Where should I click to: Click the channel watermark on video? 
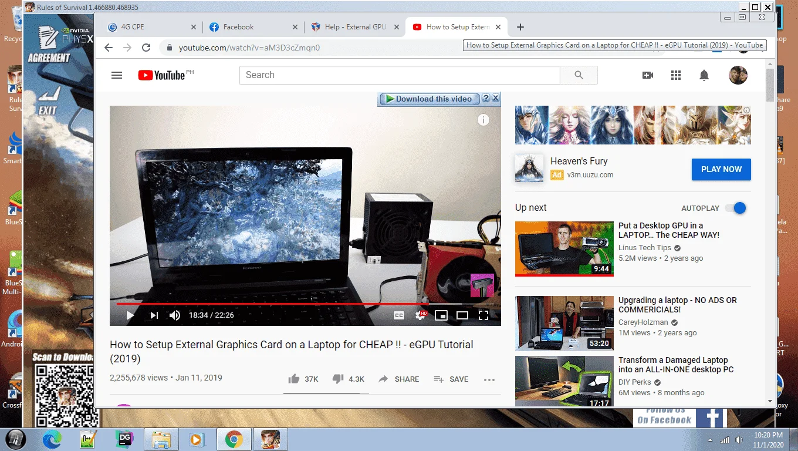(x=482, y=286)
